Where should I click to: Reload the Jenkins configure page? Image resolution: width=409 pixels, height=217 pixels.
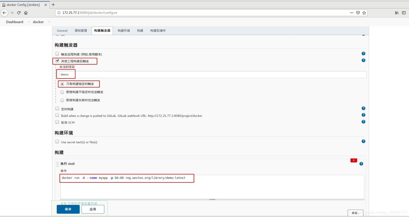[19, 13]
